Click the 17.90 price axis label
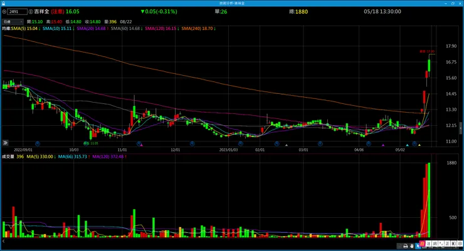 click(451, 46)
